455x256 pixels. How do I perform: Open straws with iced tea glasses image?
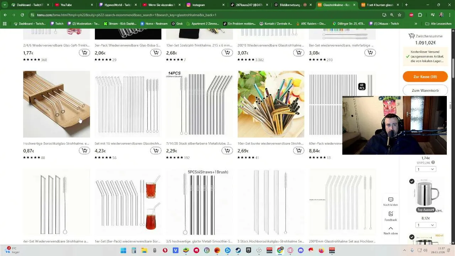point(128,202)
